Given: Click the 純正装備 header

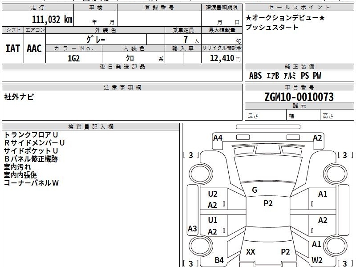Looking at the screenshot, I should click(299, 67).
